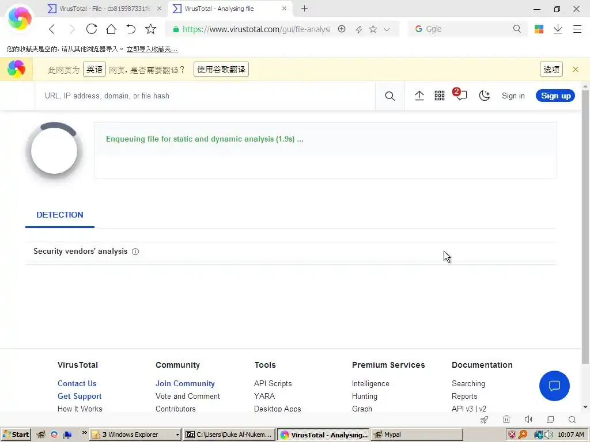Close the Analysing file tab
Screen dimensions: 590x442
tap(285, 8)
